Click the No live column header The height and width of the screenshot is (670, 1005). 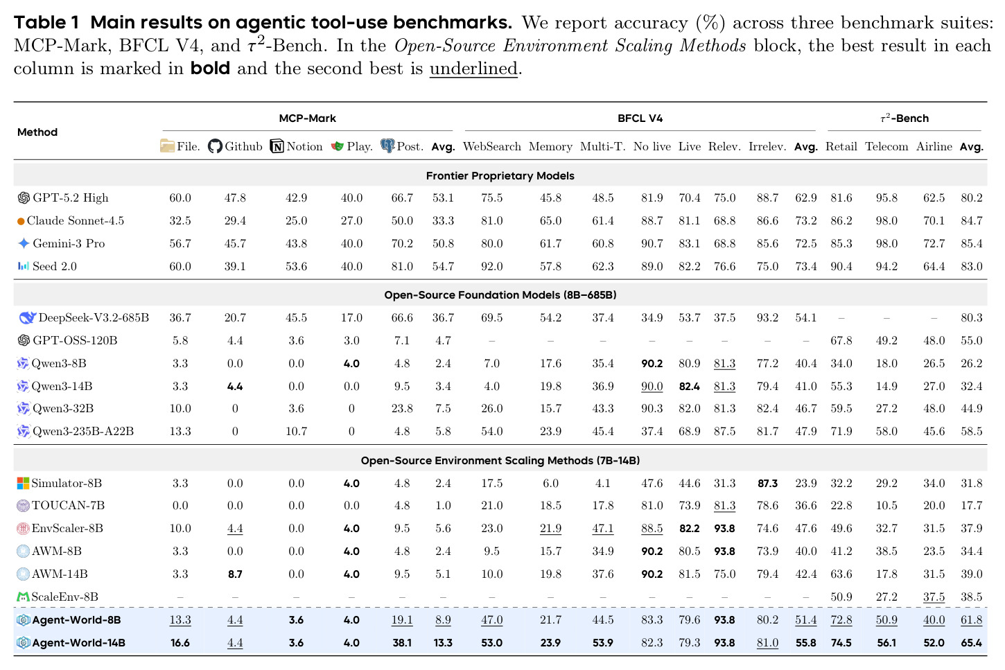click(x=652, y=147)
